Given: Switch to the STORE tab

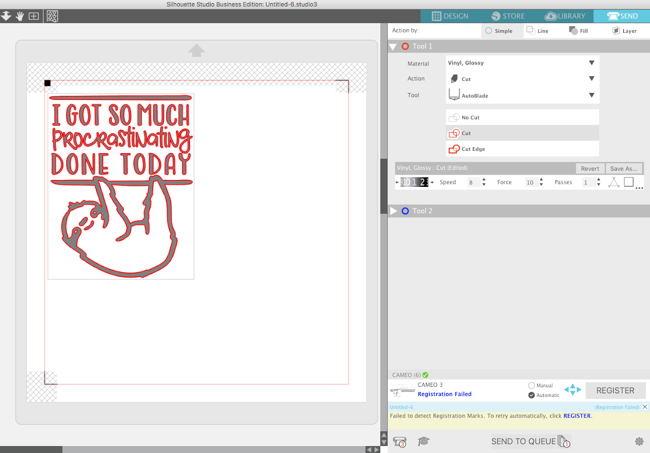Looking at the screenshot, I should [x=508, y=16].
